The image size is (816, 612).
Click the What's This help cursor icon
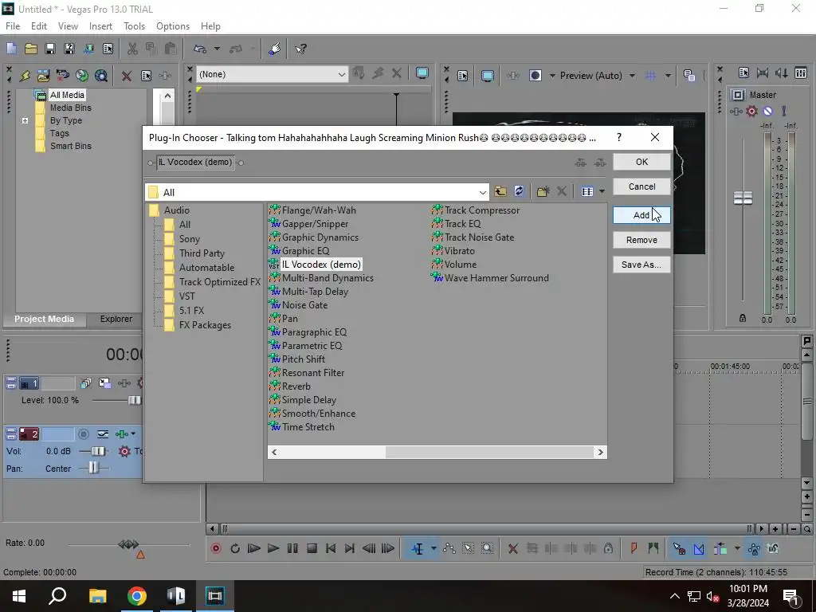point(300,49)
